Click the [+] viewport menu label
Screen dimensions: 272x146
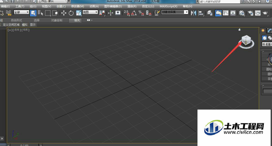coord(10,30)
